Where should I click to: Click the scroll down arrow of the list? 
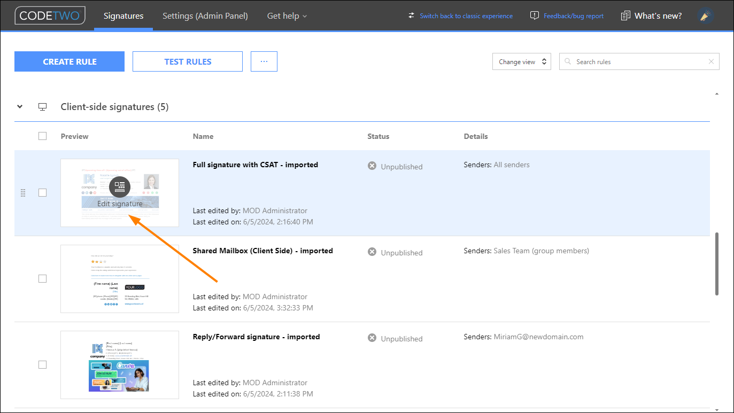(x=717, y=409)
